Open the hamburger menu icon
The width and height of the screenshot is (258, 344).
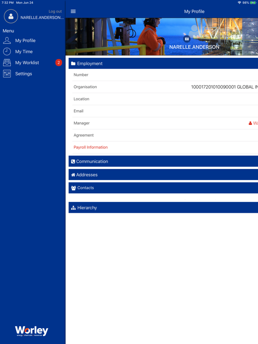[x=73, y=11]
